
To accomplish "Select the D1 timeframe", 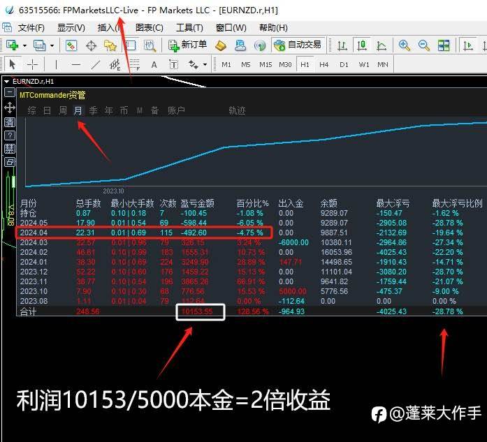I will point(344,64).
